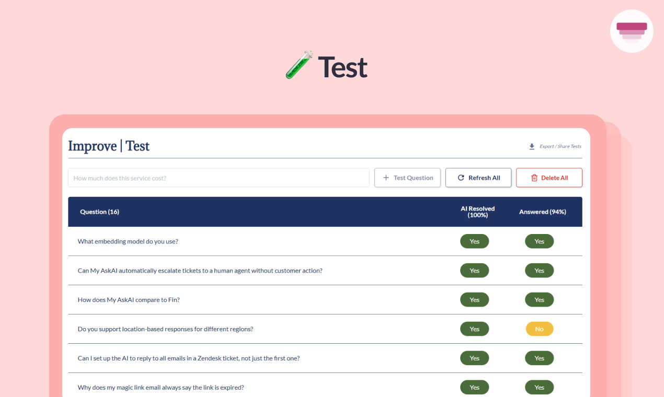Click AI Resolved Yes badge for magic link question

(x=474, y=388)
